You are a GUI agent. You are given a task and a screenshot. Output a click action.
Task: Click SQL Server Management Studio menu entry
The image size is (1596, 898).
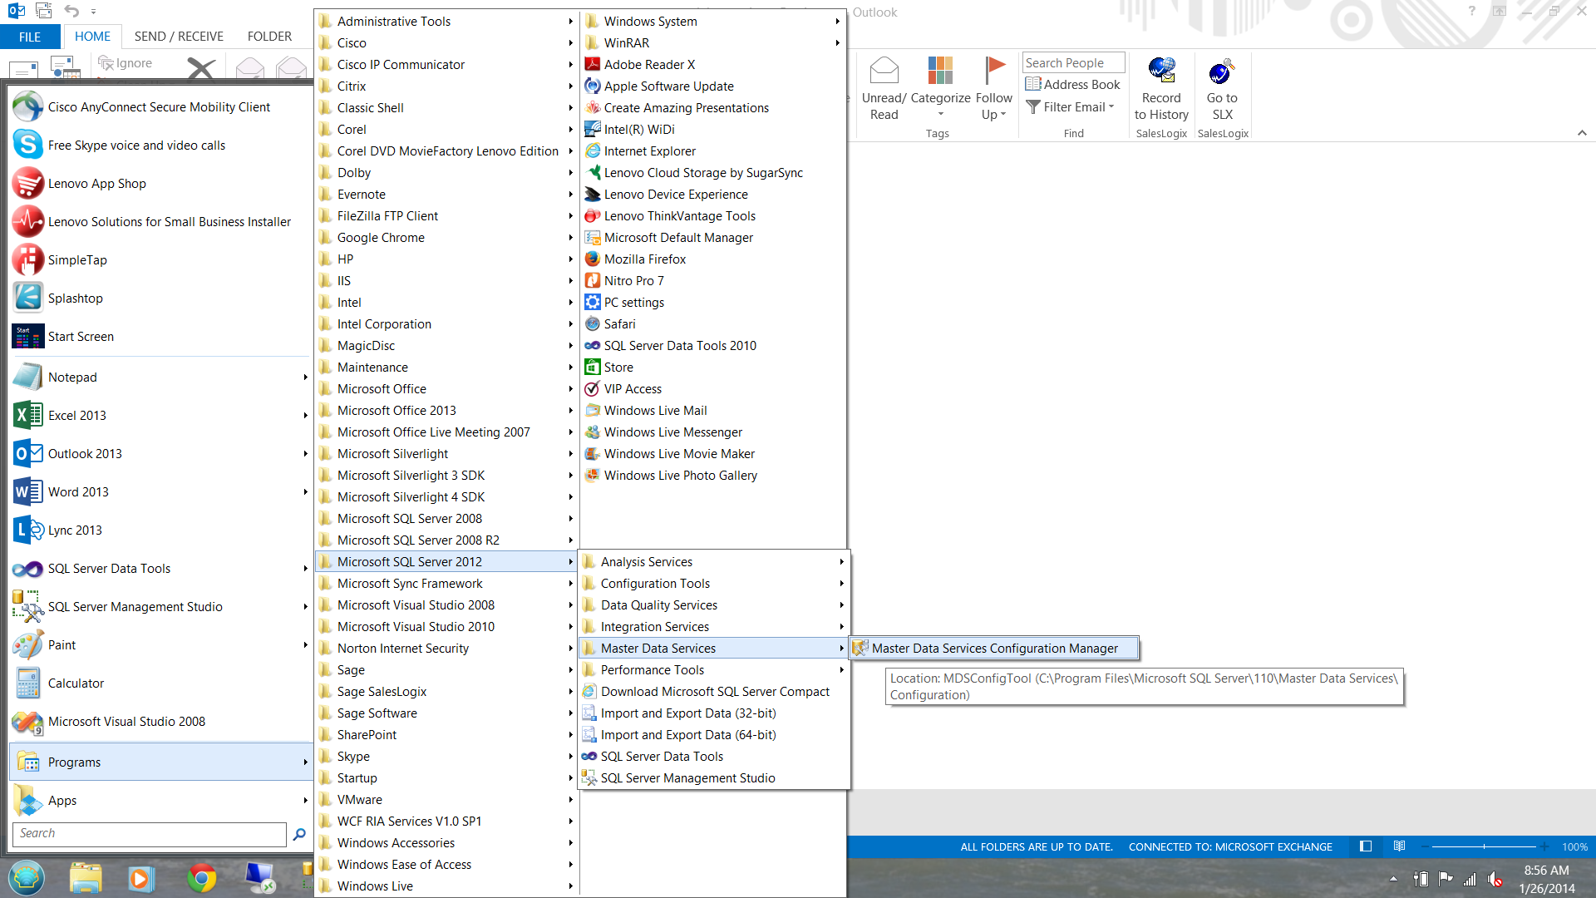(x=687, y=777)
